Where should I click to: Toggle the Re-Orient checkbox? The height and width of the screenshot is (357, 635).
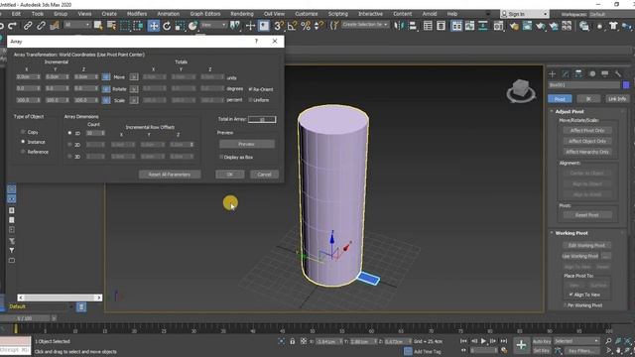(x=250, y=88)
